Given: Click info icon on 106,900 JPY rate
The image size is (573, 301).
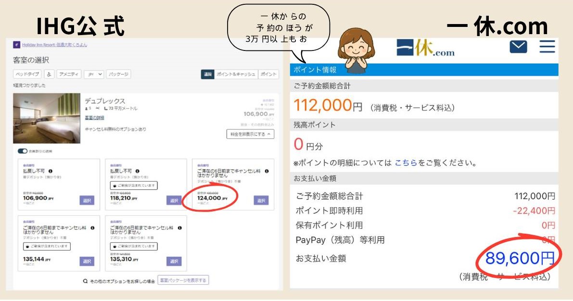Looking at the screenshot, I should tap(51, 171).
